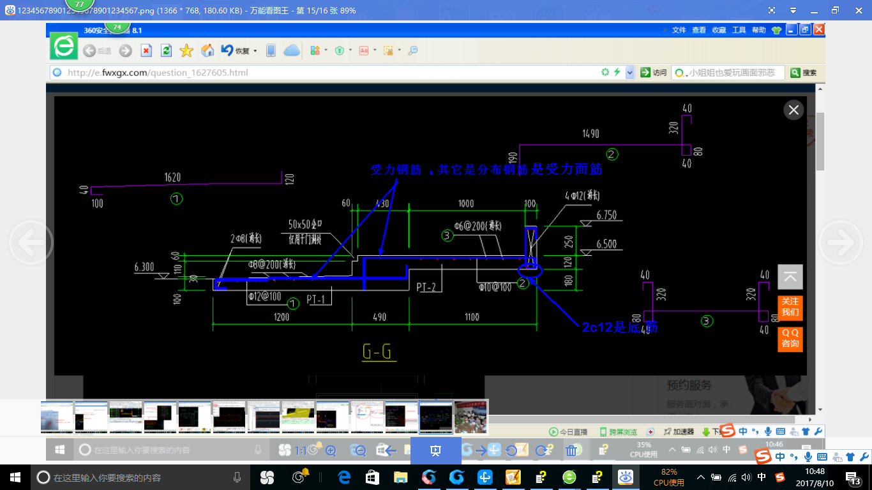Image resolution: width=872 pixels, height=490 pixels.
Task: Open Windows Start menu on the taskbar
Action: click(x=15, y=477)
